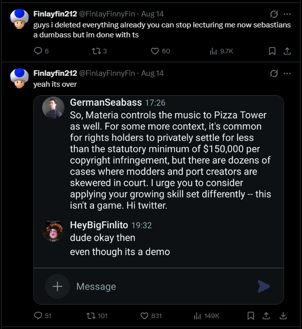
Task: Reply to the first tweet
Action: (38, 51)
